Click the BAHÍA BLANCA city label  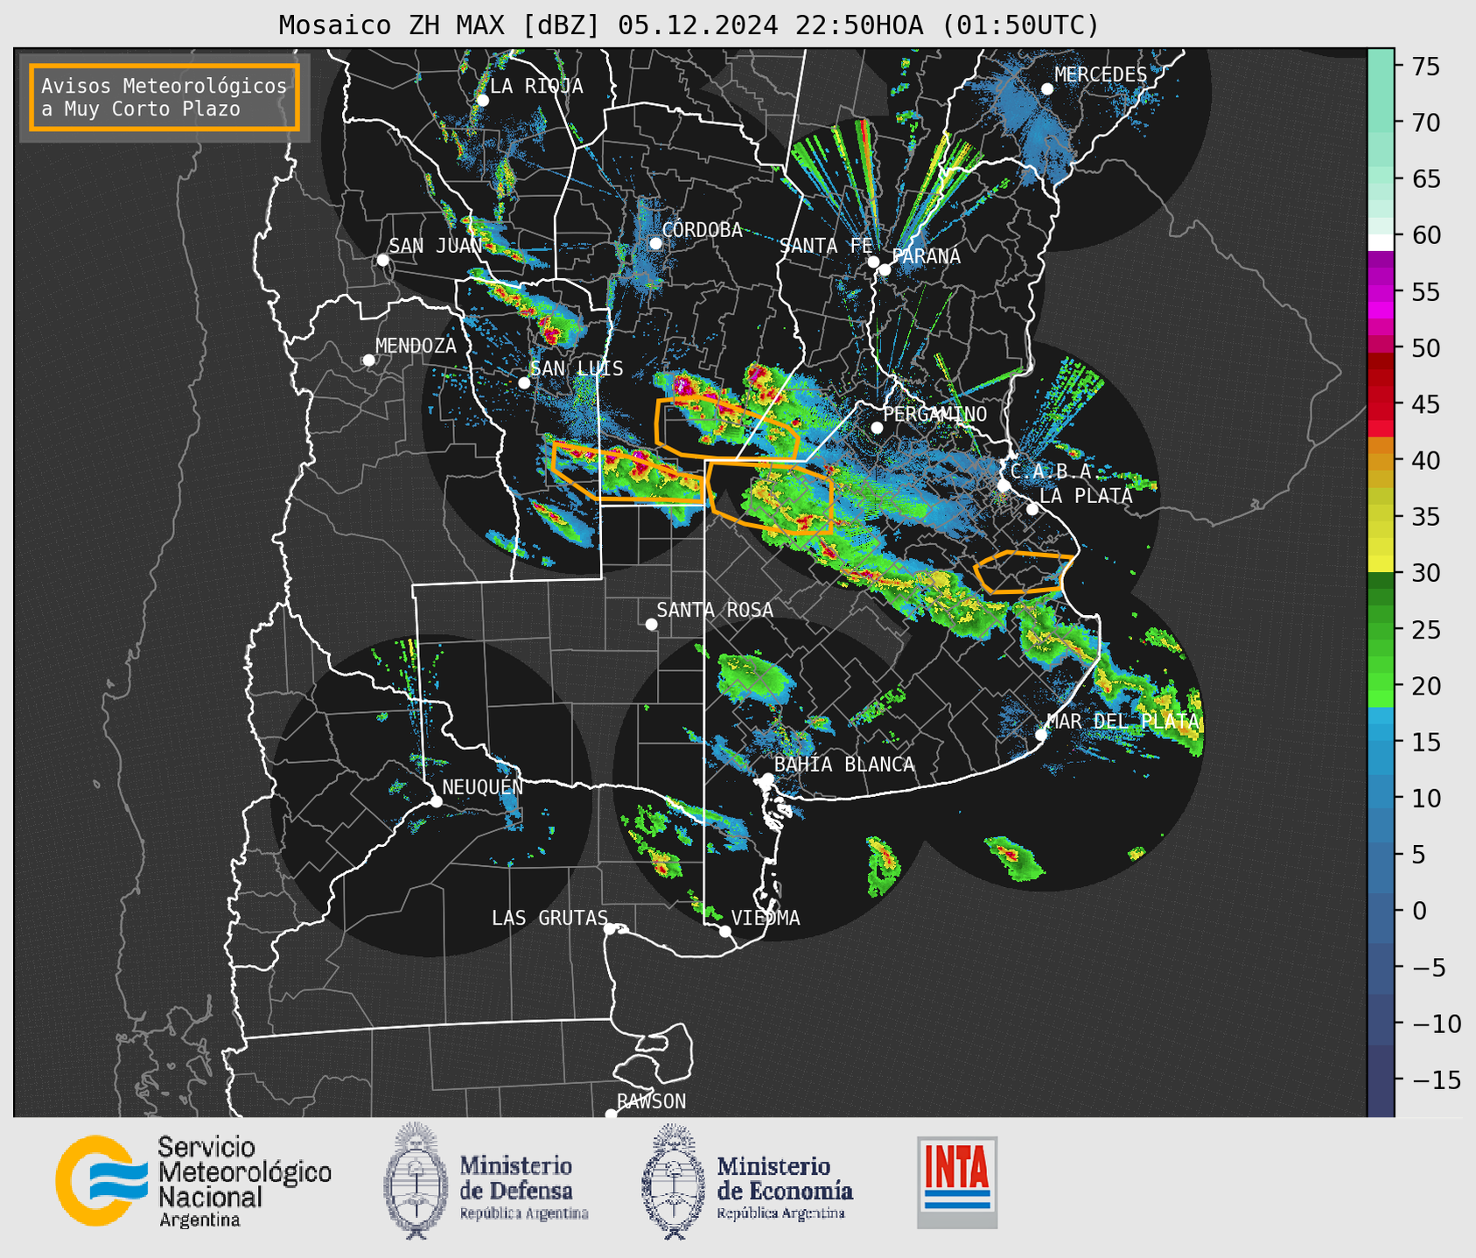[844, 765]
